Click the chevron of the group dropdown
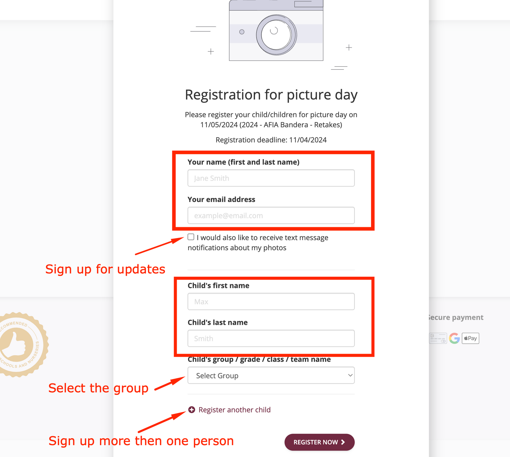 [x=350, y=375]
